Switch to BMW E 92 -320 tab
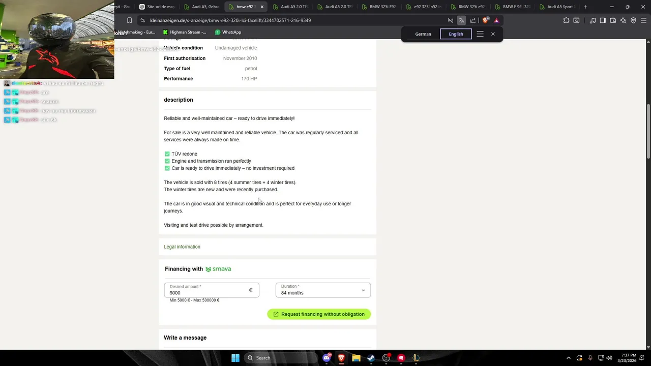Image resolution: width=651 pixels, height=366 pixels. pos(513,7)
